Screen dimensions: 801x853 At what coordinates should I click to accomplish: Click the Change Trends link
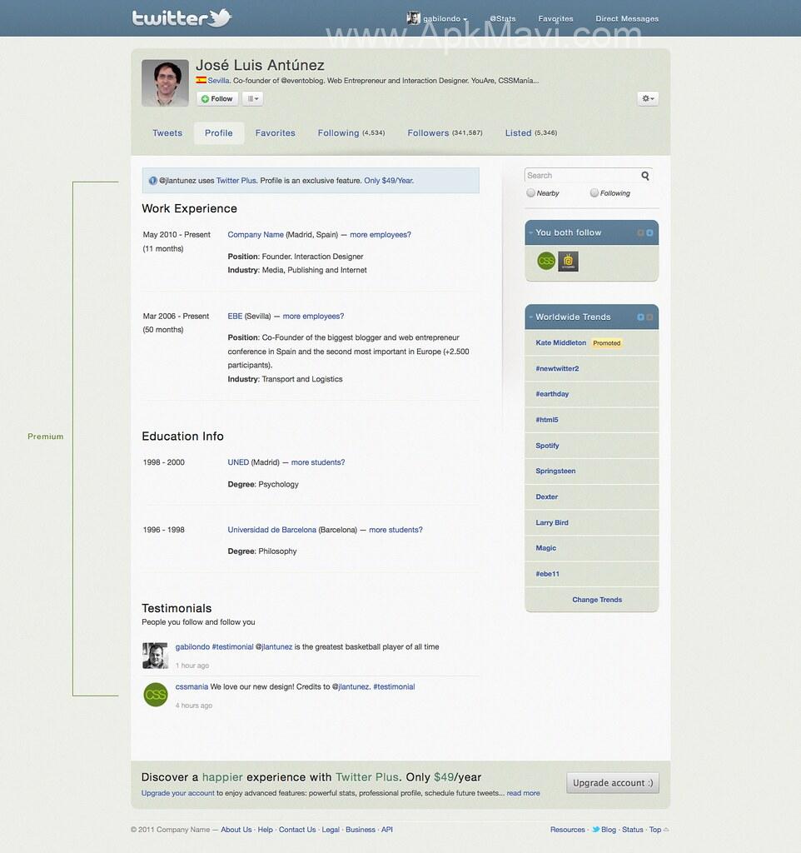pyautogui.click(x=597, y=600)
